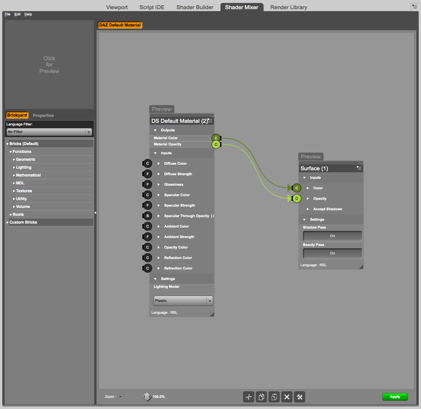
Task: Click the Paste clipboard icon
Action: coord(274,397)
